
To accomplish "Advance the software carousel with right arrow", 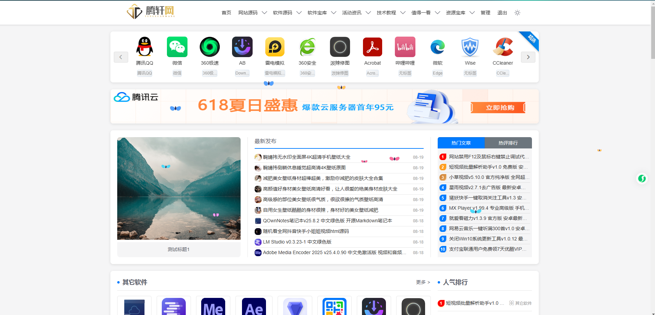I will point(528,57).
